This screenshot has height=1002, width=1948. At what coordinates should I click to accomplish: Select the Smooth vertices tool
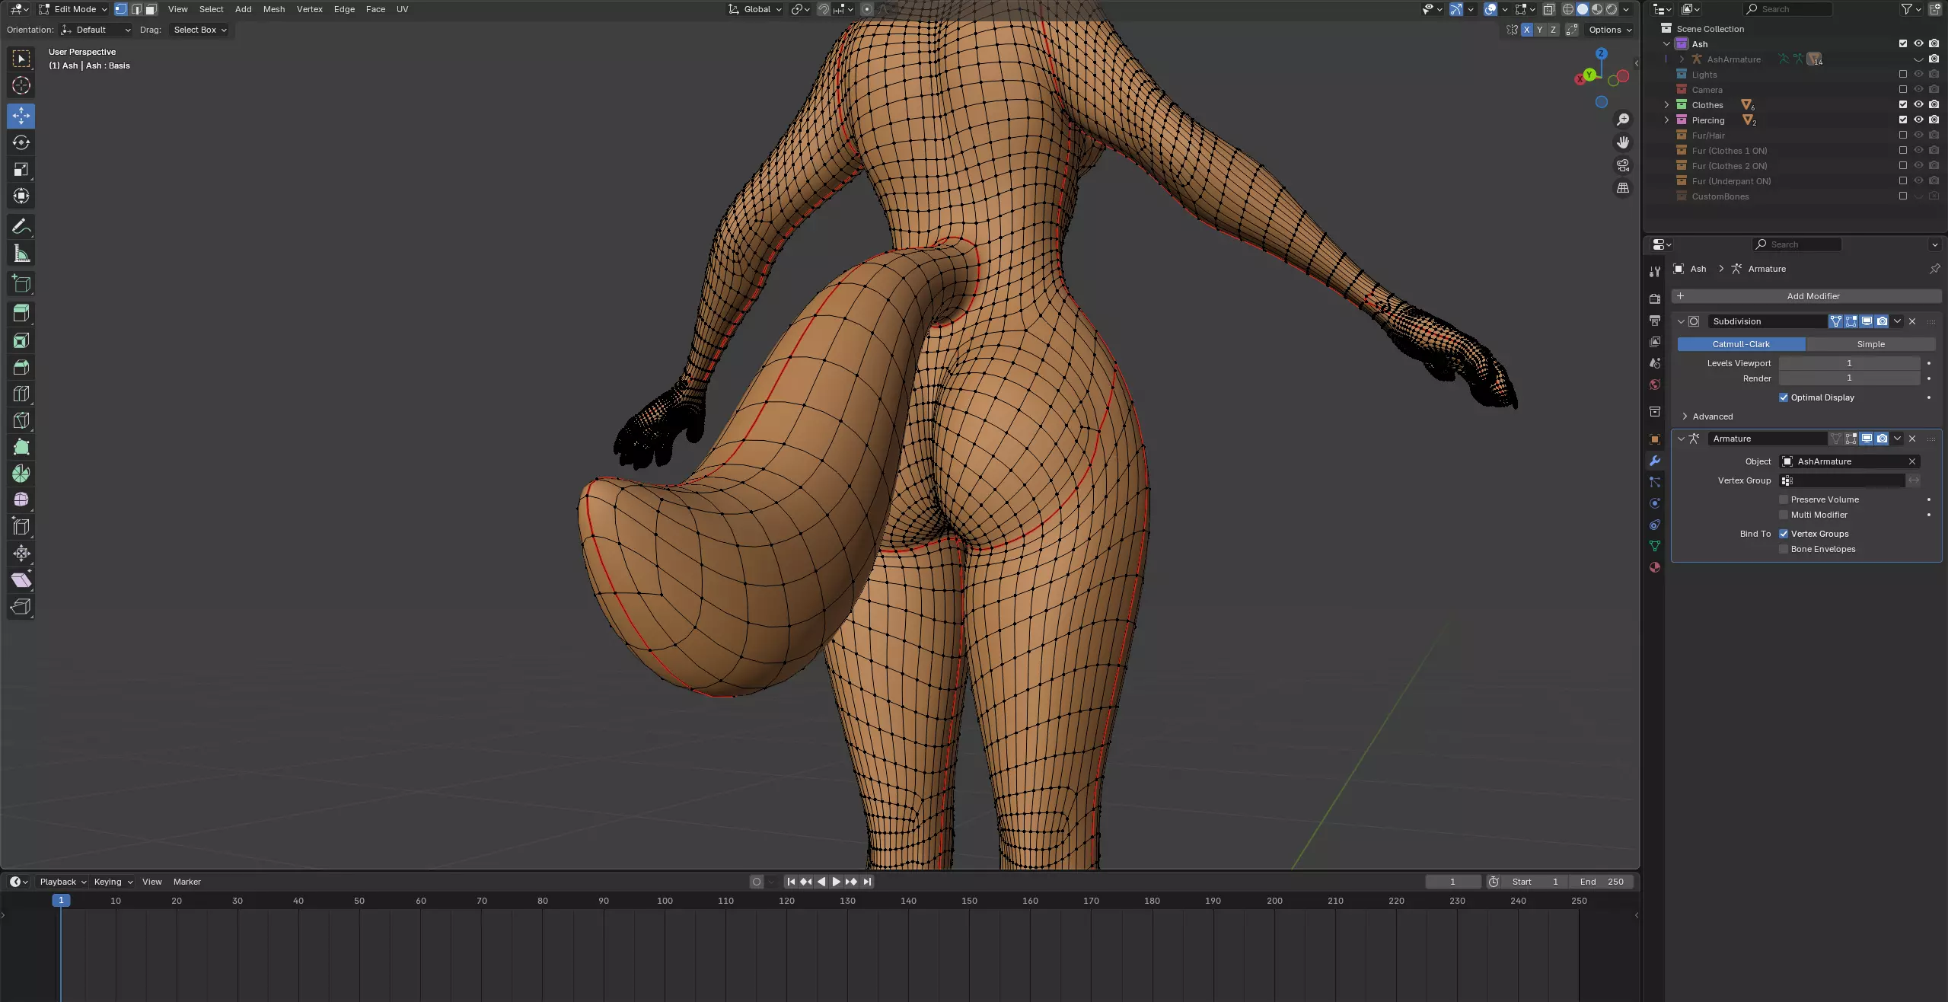click(21, 500)
